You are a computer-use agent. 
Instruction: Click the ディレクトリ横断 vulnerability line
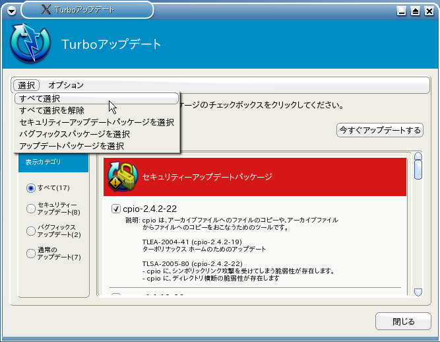pyautogui.click(x=210, y=279)
